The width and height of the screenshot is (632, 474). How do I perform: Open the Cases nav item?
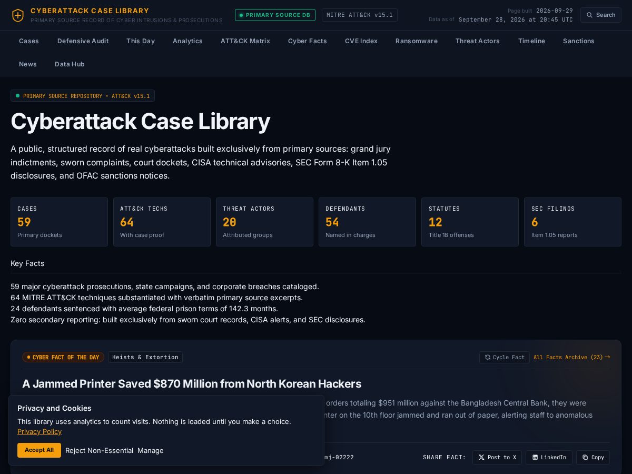(x=29, y=41)
